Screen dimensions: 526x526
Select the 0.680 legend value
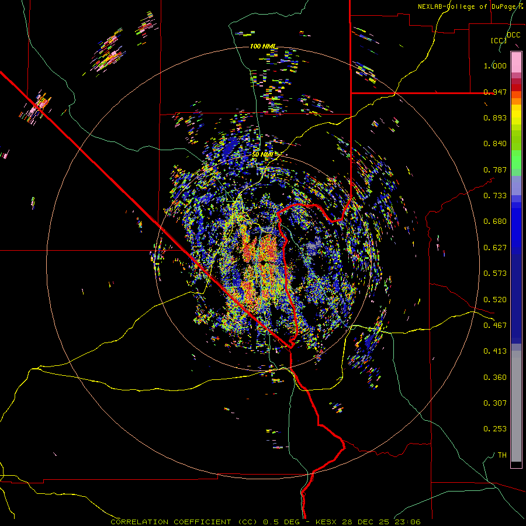click(x=495, y=222)
